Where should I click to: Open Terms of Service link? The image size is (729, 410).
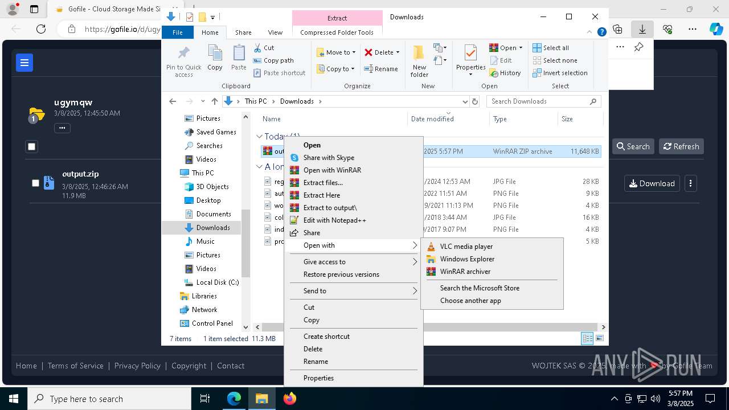76,366
